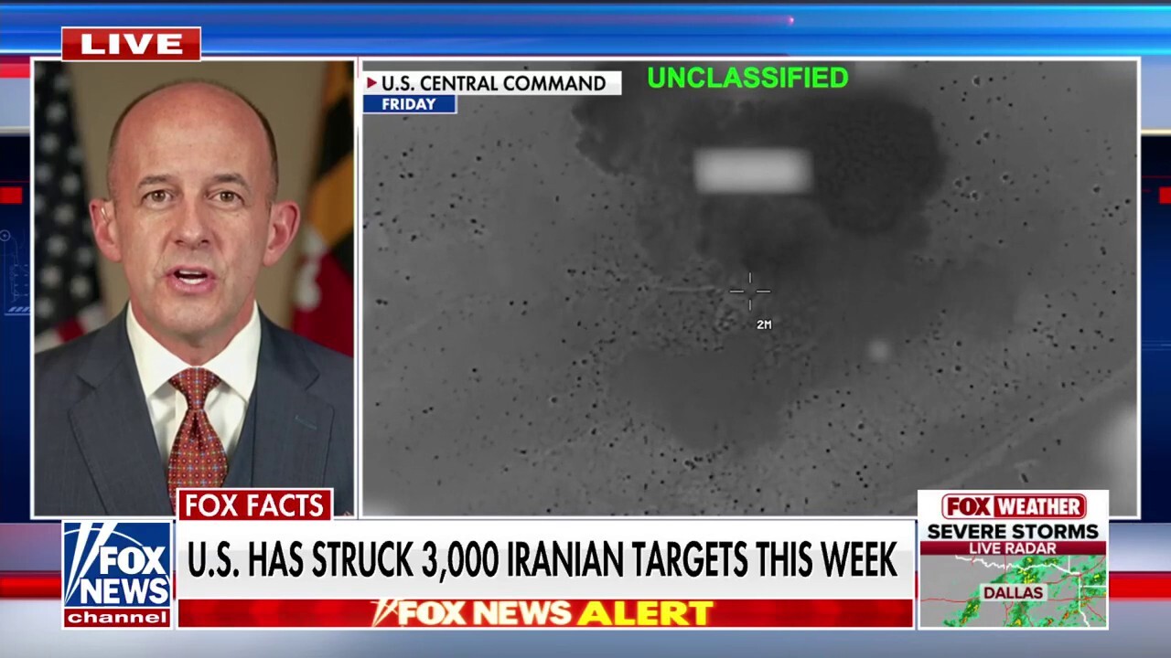Click the Fox Weather logo
Screen dimensions: 1171x658
pos(1014,506)
